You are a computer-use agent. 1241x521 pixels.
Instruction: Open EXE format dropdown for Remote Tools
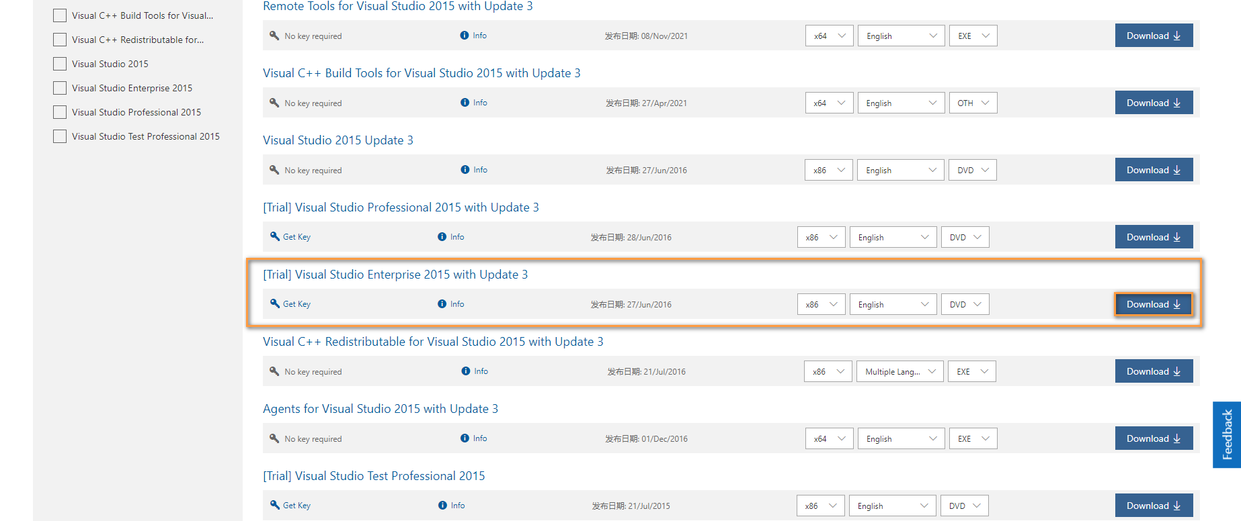coord(973,36)
